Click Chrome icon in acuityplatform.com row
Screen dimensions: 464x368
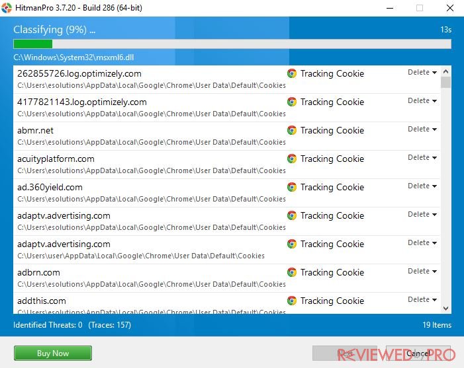(x=292, y=159)
